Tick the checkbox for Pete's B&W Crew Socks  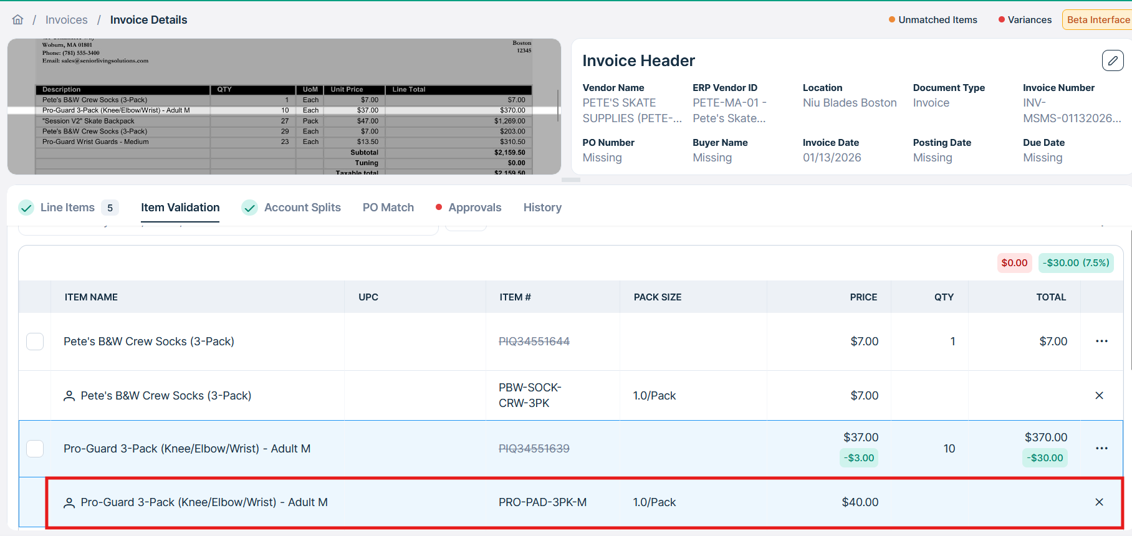(x=35, y=342)
